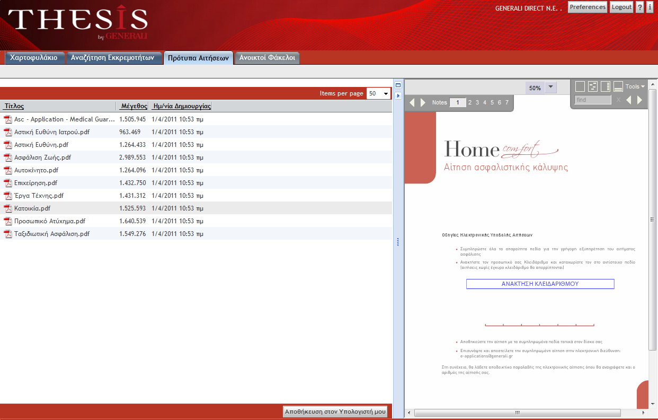
Task: Click the viewer scrollbar up arrow
Action: coord(653,84)
